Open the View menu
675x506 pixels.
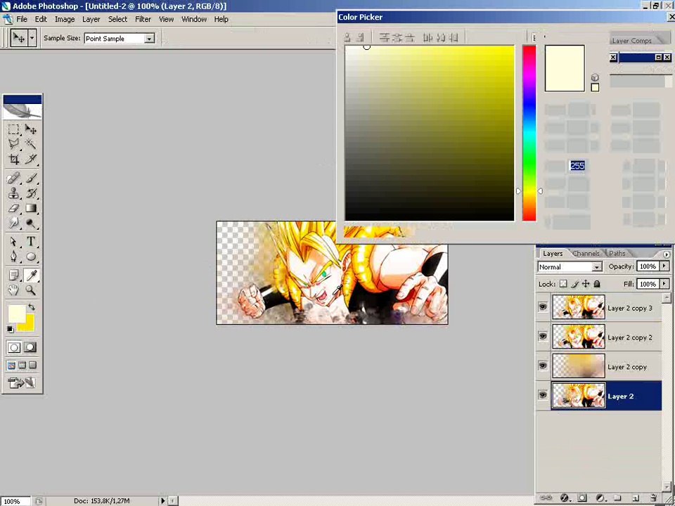click(166, 20)
